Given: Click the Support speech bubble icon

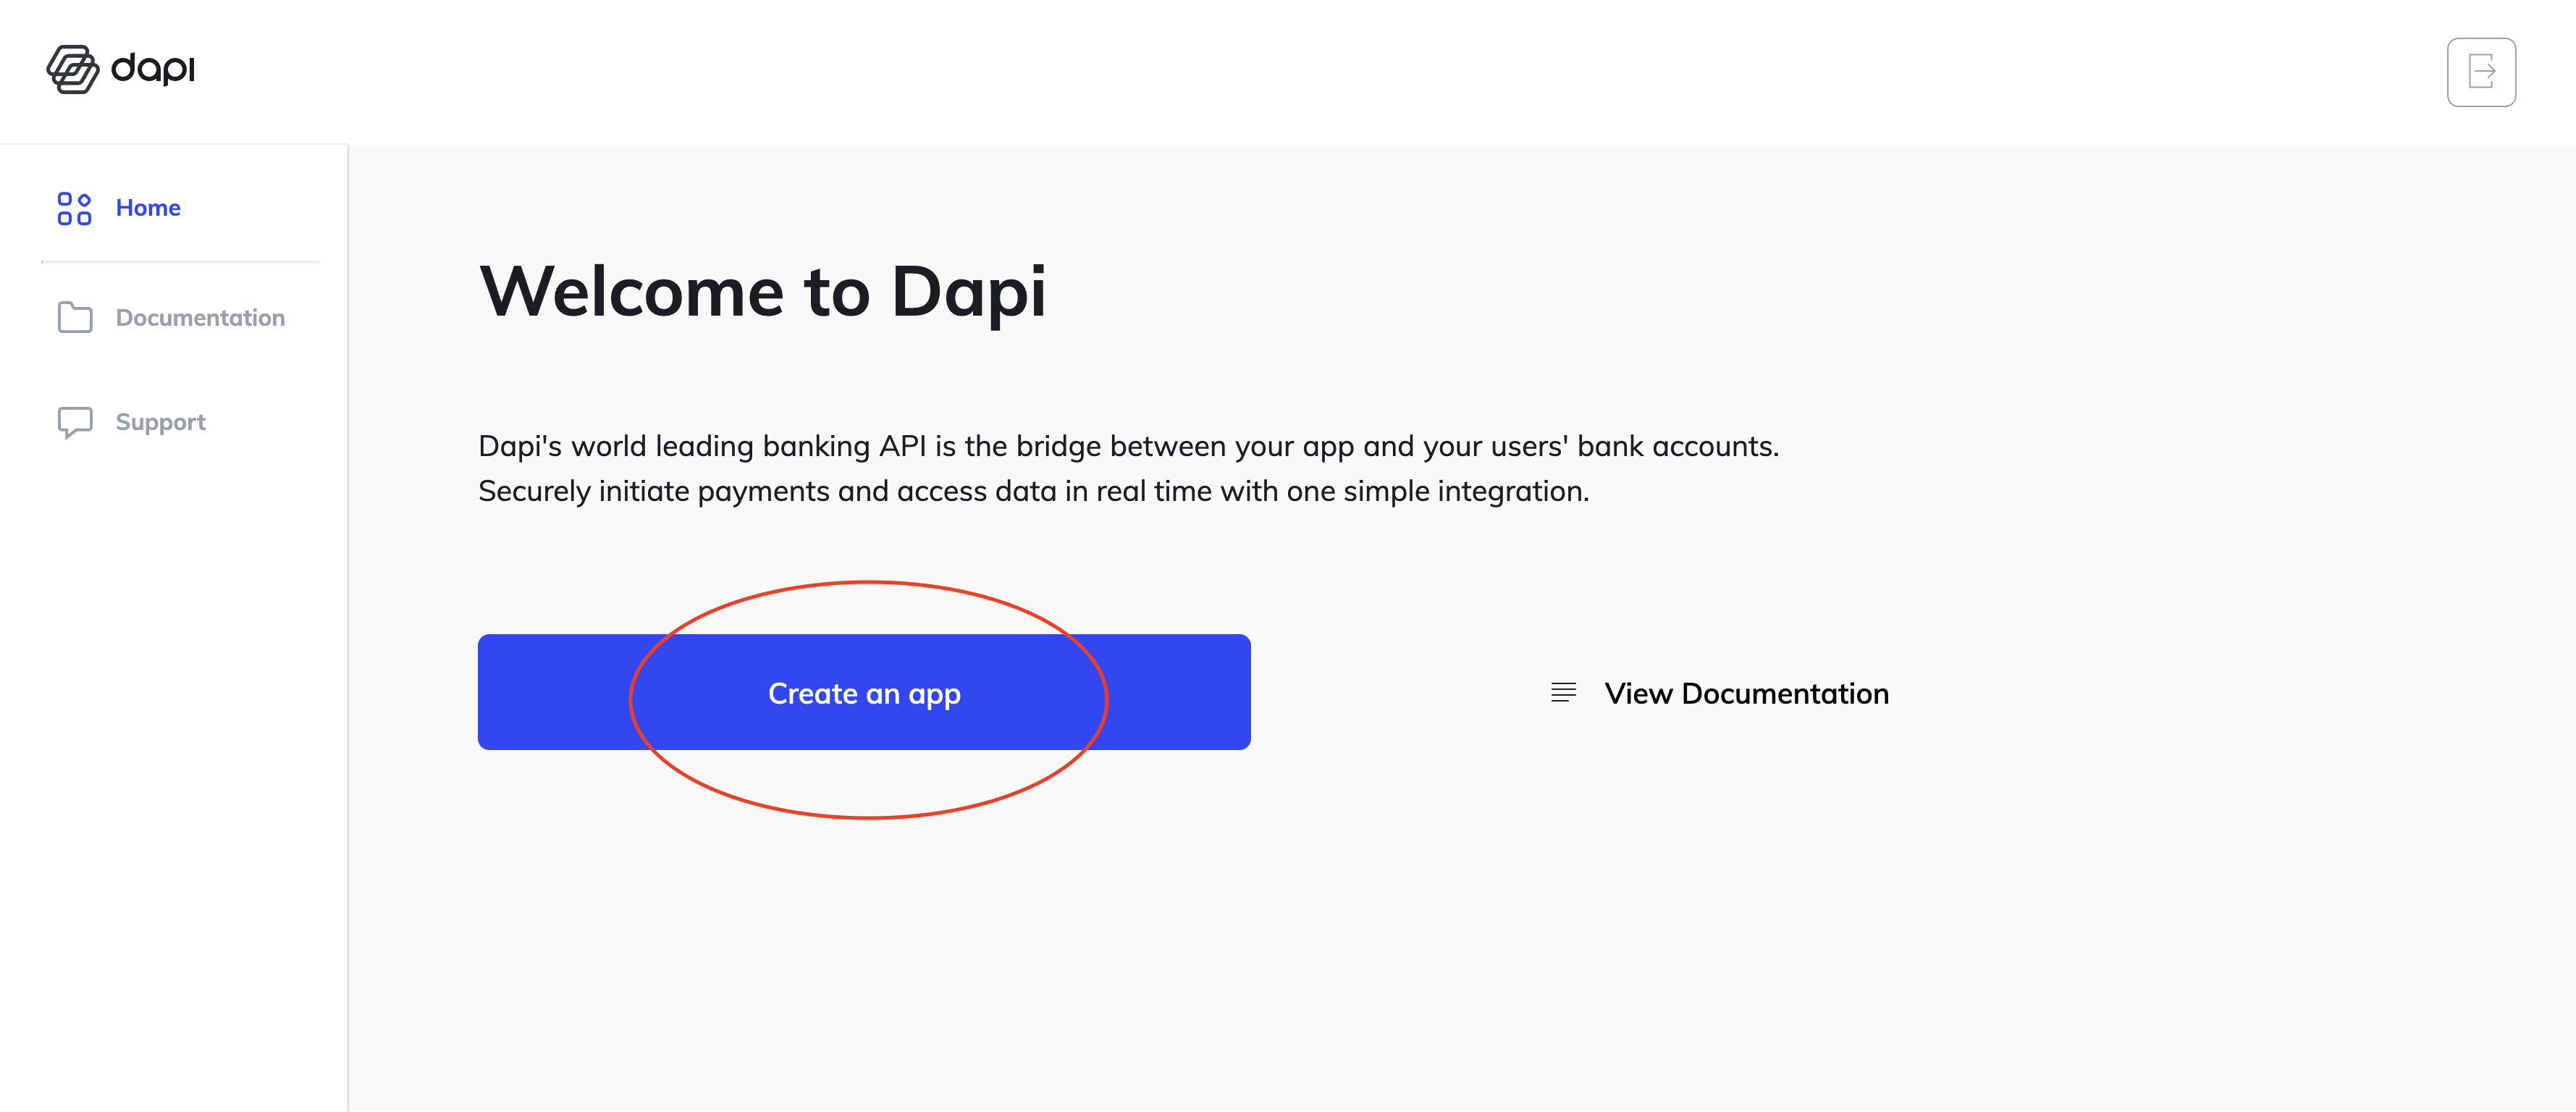Looking at the screenshot, I should pyautogui.click(x=75, y=422).
